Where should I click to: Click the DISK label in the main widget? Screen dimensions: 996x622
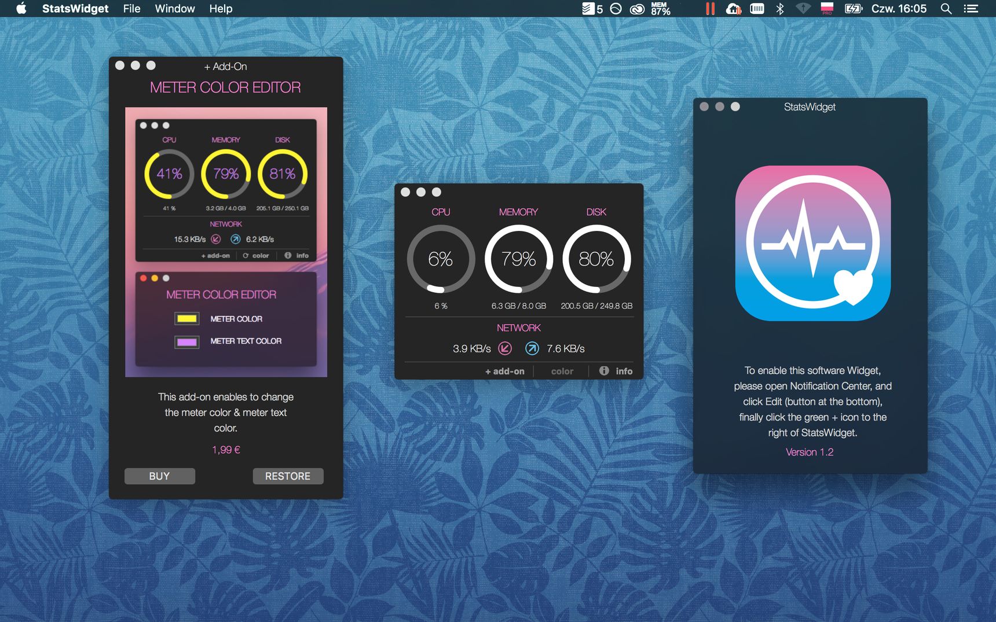(596, 212)
